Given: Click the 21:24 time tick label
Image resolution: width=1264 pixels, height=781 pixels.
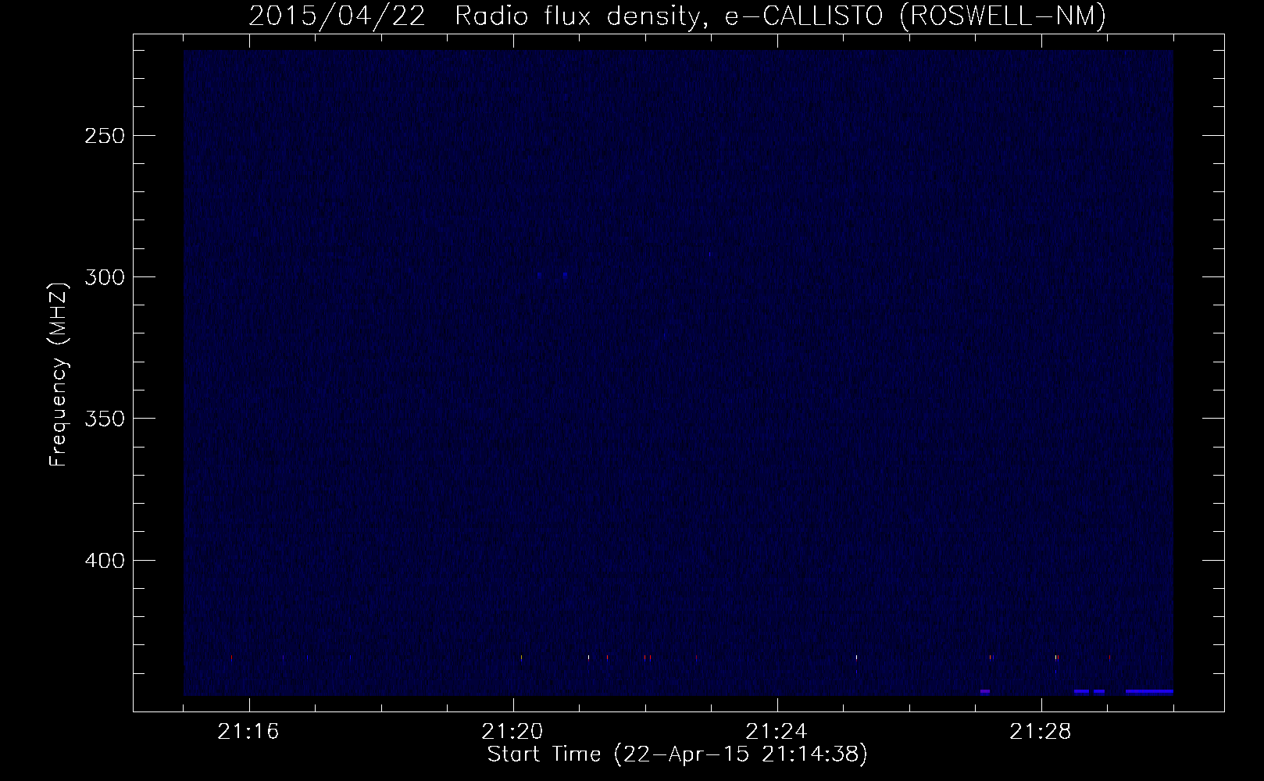Looking at the screenshot, I should [777, 732].
